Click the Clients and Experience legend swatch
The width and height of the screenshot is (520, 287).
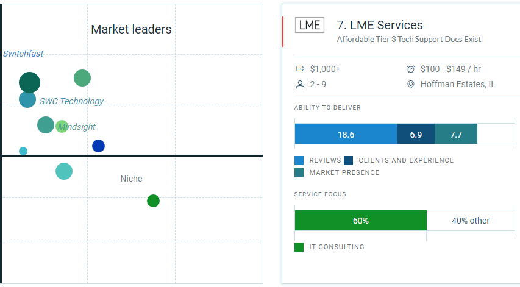point(349,160)
